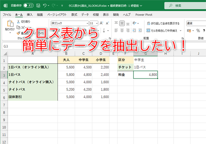The image size is (206, 144).
Task: Switch to the 挿入 tab
Action: tap(29, 15)
